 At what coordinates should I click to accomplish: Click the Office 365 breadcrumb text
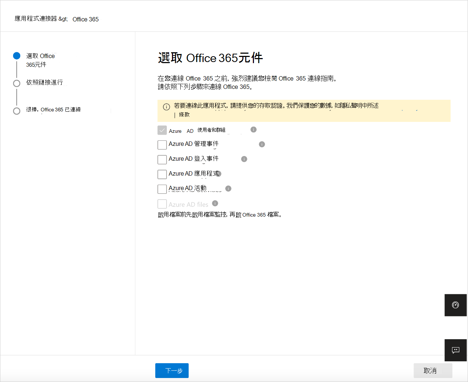click(86, 19)
